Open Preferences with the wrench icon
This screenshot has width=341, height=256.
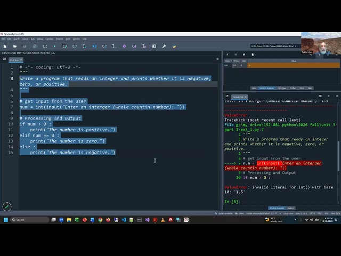click(164, 46)
